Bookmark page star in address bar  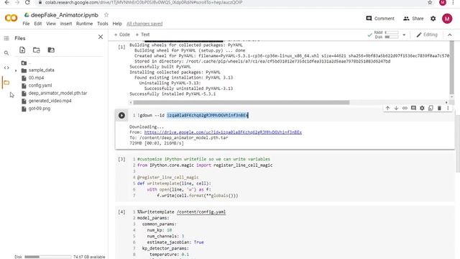coord(430,3)
